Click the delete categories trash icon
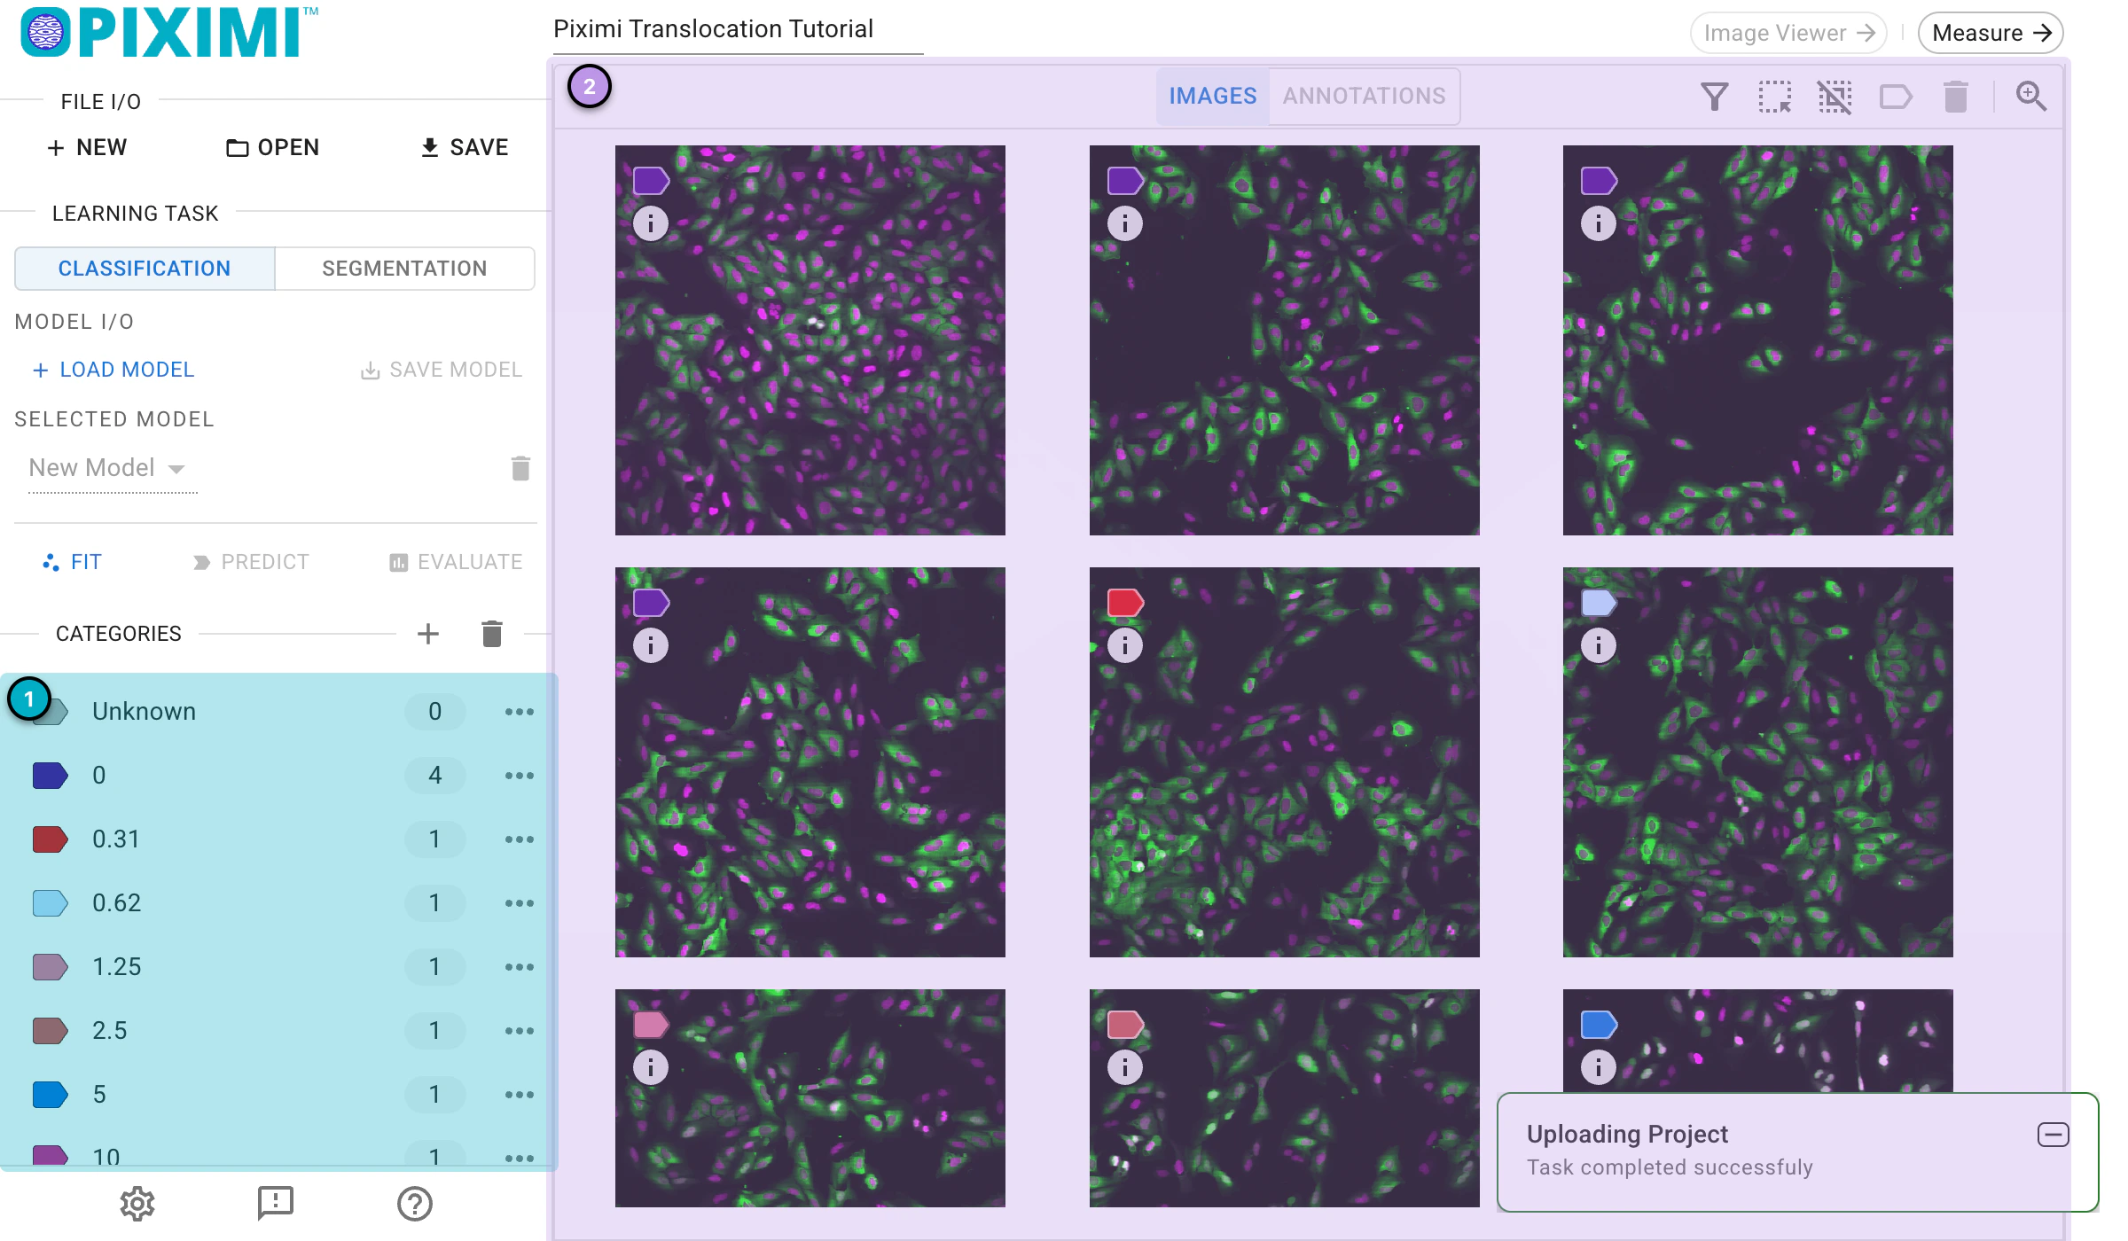The width and height of the screenshot is (2128, 1241). [x=492, y=634]
